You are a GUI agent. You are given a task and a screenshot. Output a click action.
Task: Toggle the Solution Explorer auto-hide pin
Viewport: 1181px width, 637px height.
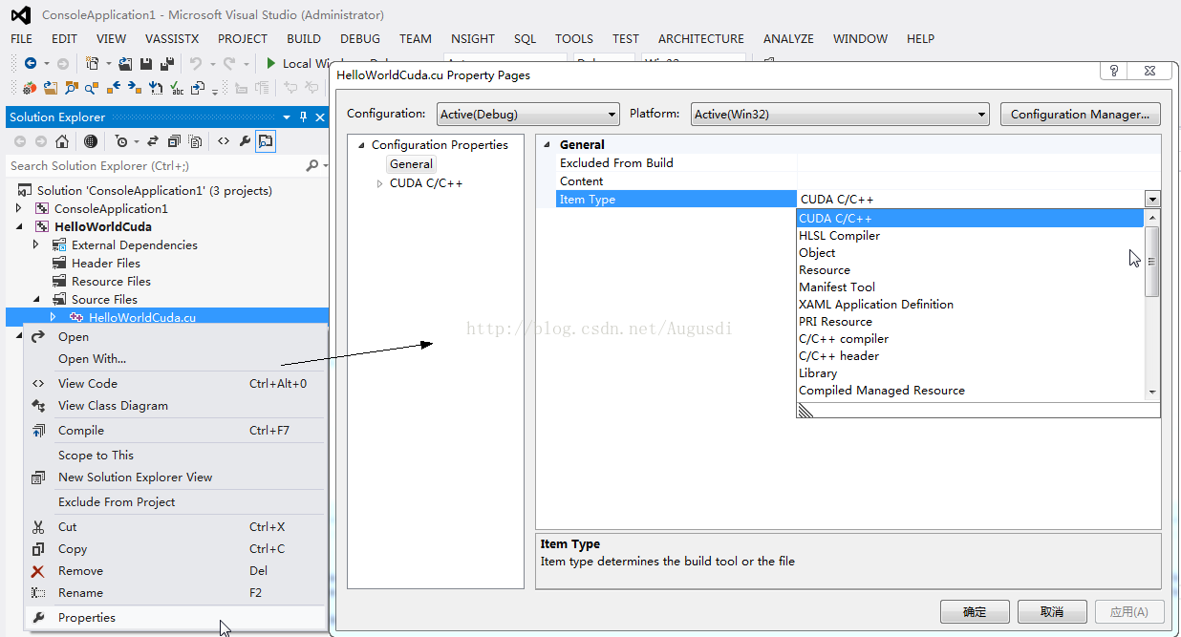pyautogui.click(x=303, y=117)
